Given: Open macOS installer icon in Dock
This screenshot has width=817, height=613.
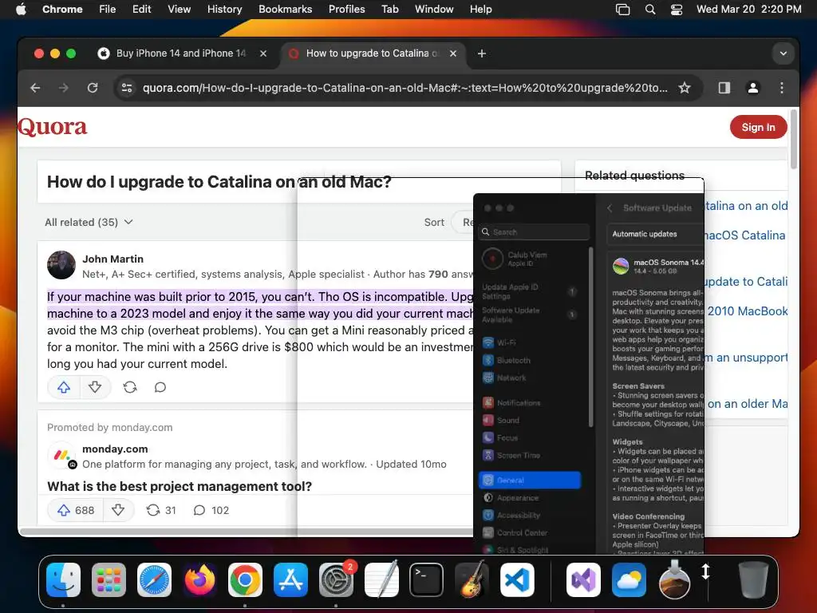Looking at the screenshot, I should (x=674, y=579).
